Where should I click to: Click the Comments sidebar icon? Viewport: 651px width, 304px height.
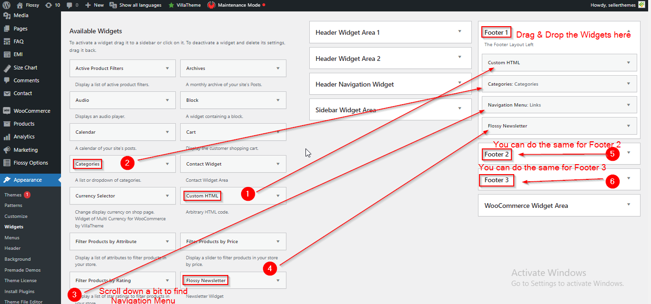pyautogui.click(x=7, y=80)
